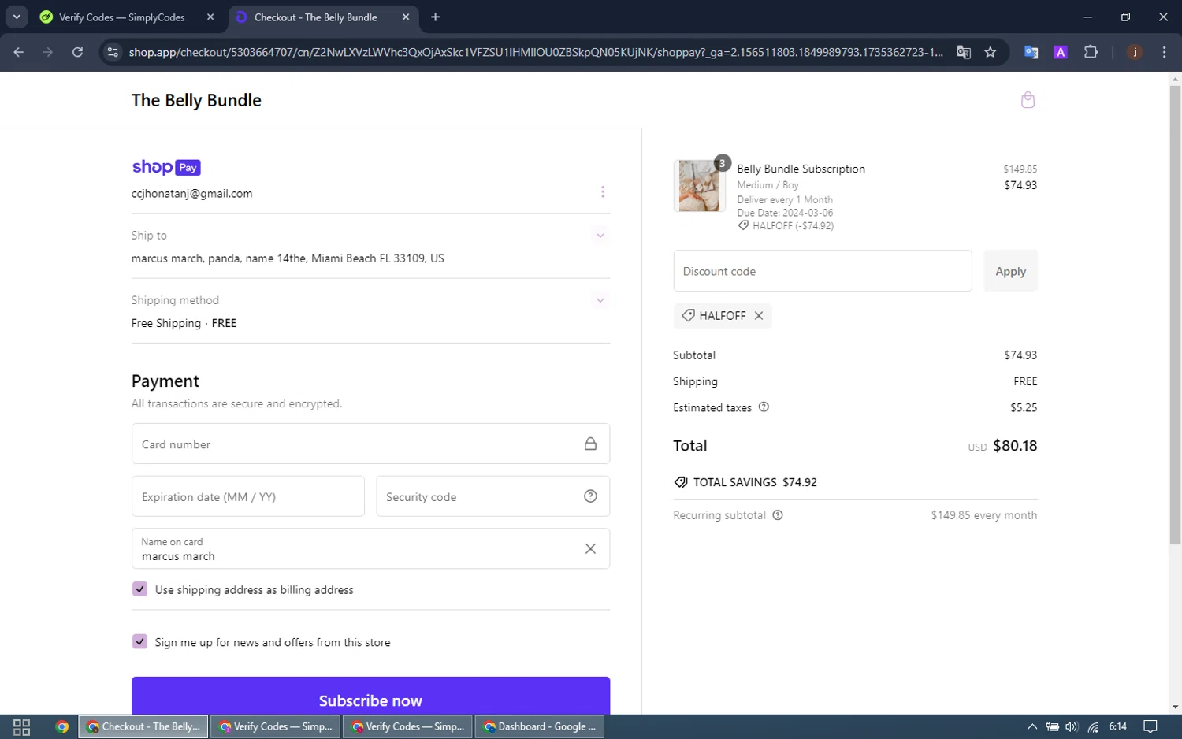Open the shopping bag cart icon

pos(1028,100)
